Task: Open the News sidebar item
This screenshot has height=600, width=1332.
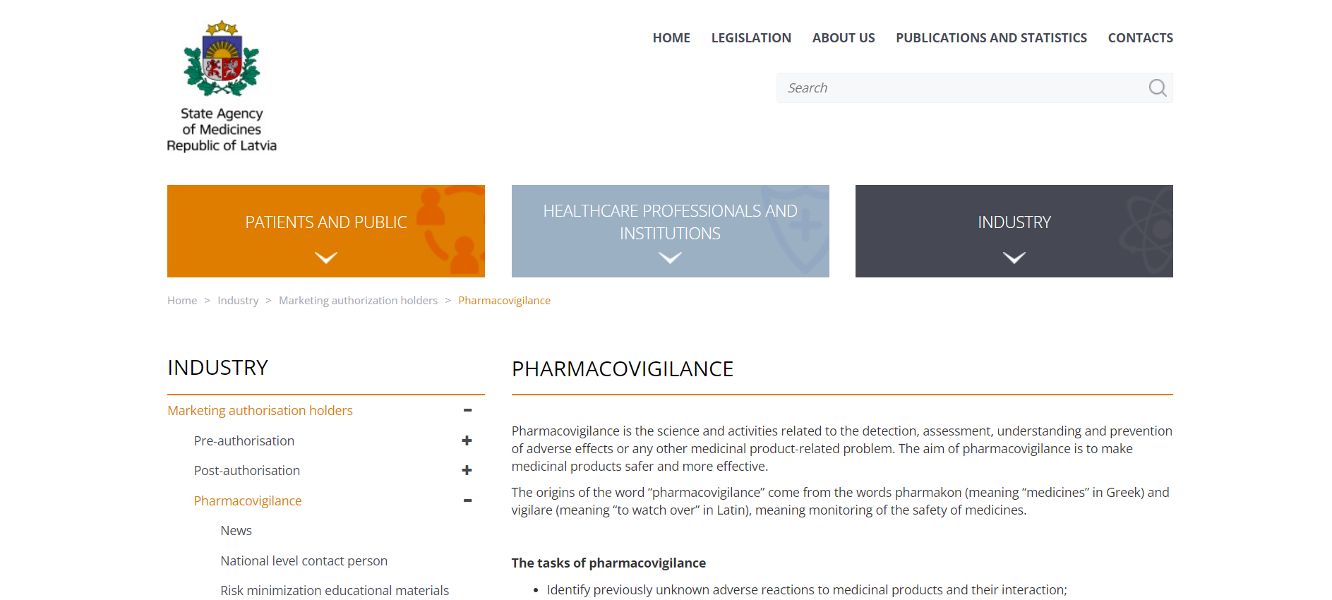Action: 236,531
